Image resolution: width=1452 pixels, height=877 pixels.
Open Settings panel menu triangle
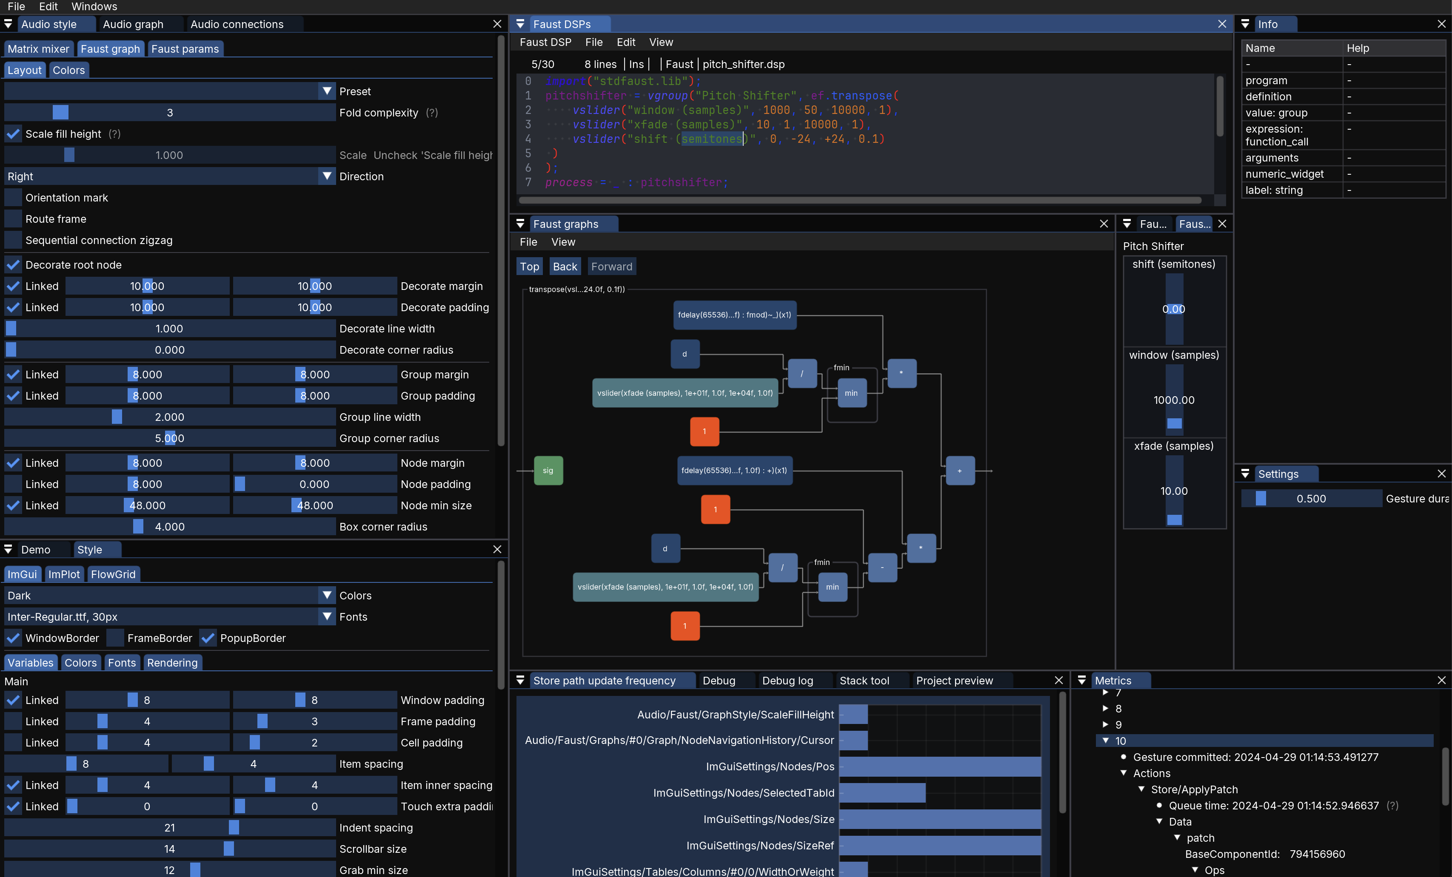tap(1244, 474)
